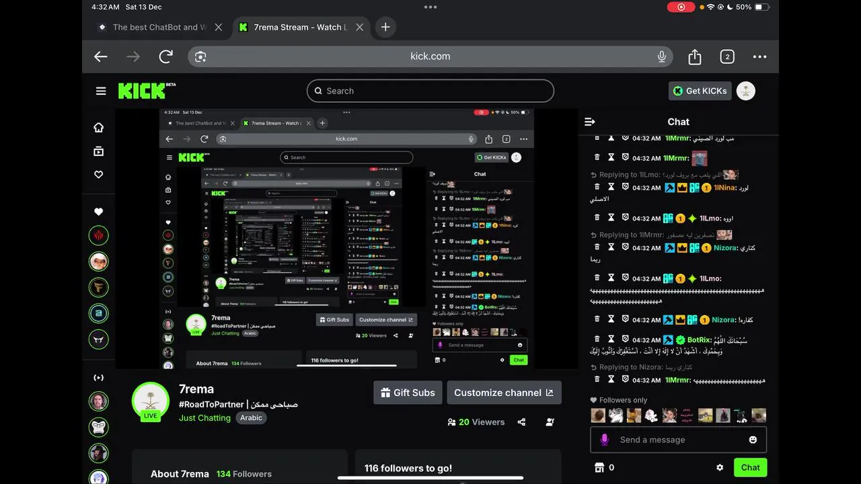Reload the kick.com page

(166, 56)
